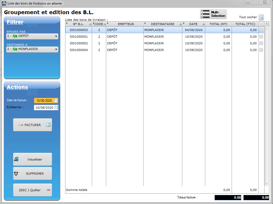Sort the table by TOTAL (HT) header

[x=218, y=24]
